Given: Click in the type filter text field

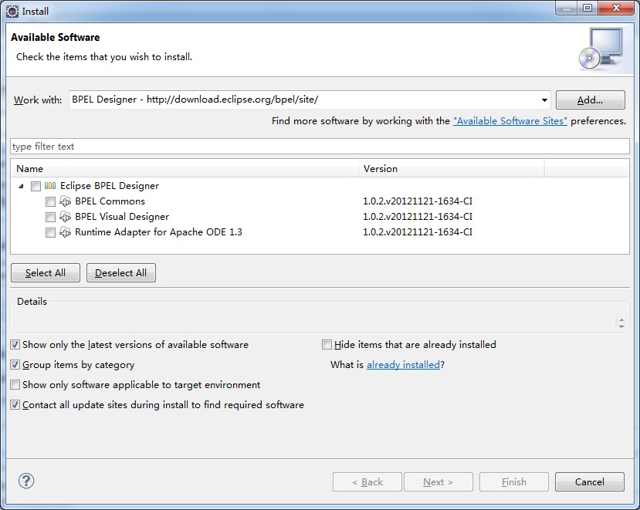Looking at the screenshot, I should tap(320, 147).
